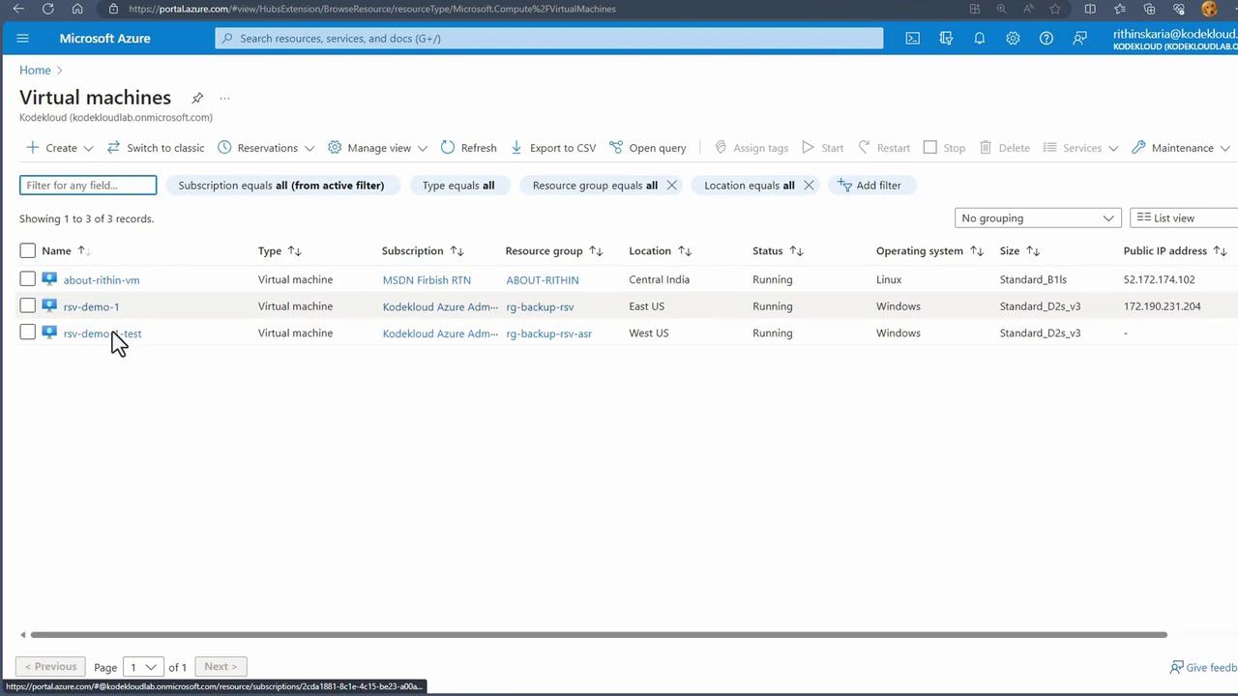This screenshot has height=696, width=1238.
Task: Open the notifications bell
Action: (979, 39)
